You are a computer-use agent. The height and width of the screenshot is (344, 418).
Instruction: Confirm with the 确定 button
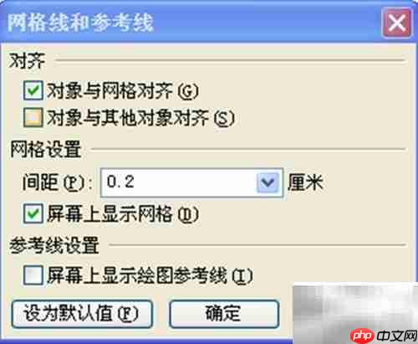pos(224,314)
